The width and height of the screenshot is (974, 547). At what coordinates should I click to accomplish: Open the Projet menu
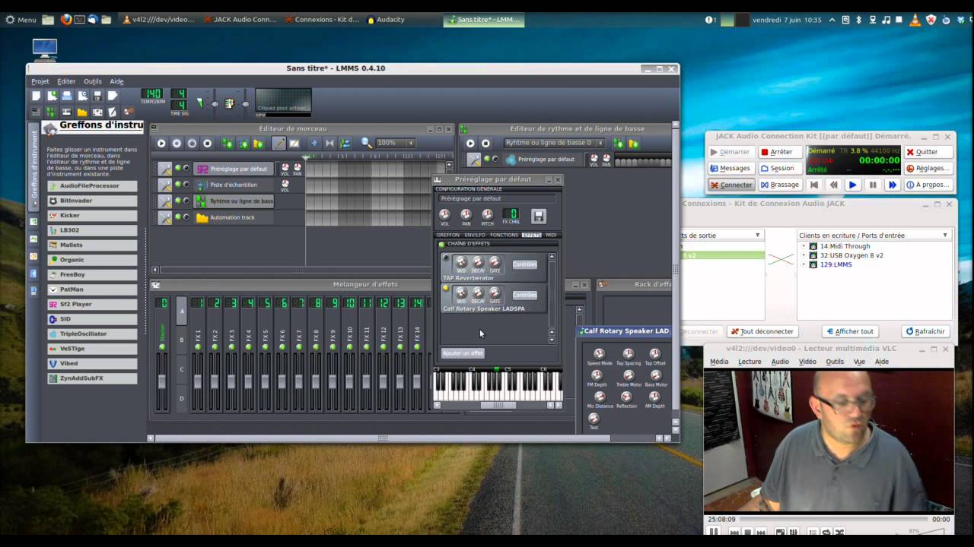coord(40,81)
